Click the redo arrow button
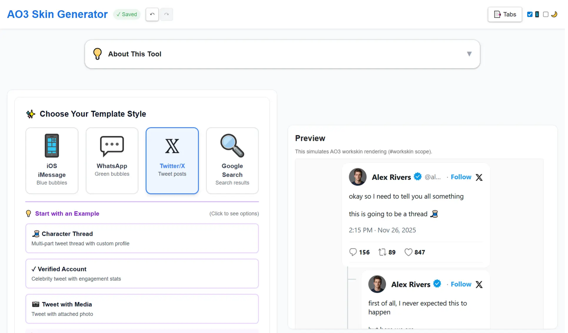Screen dimensions: 568x333 pyautogui.click(x=166, y=14)
